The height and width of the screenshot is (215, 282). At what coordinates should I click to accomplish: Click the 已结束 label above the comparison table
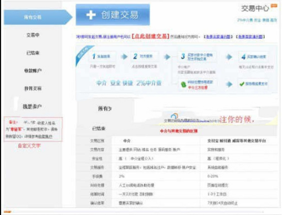click(99, 128)
